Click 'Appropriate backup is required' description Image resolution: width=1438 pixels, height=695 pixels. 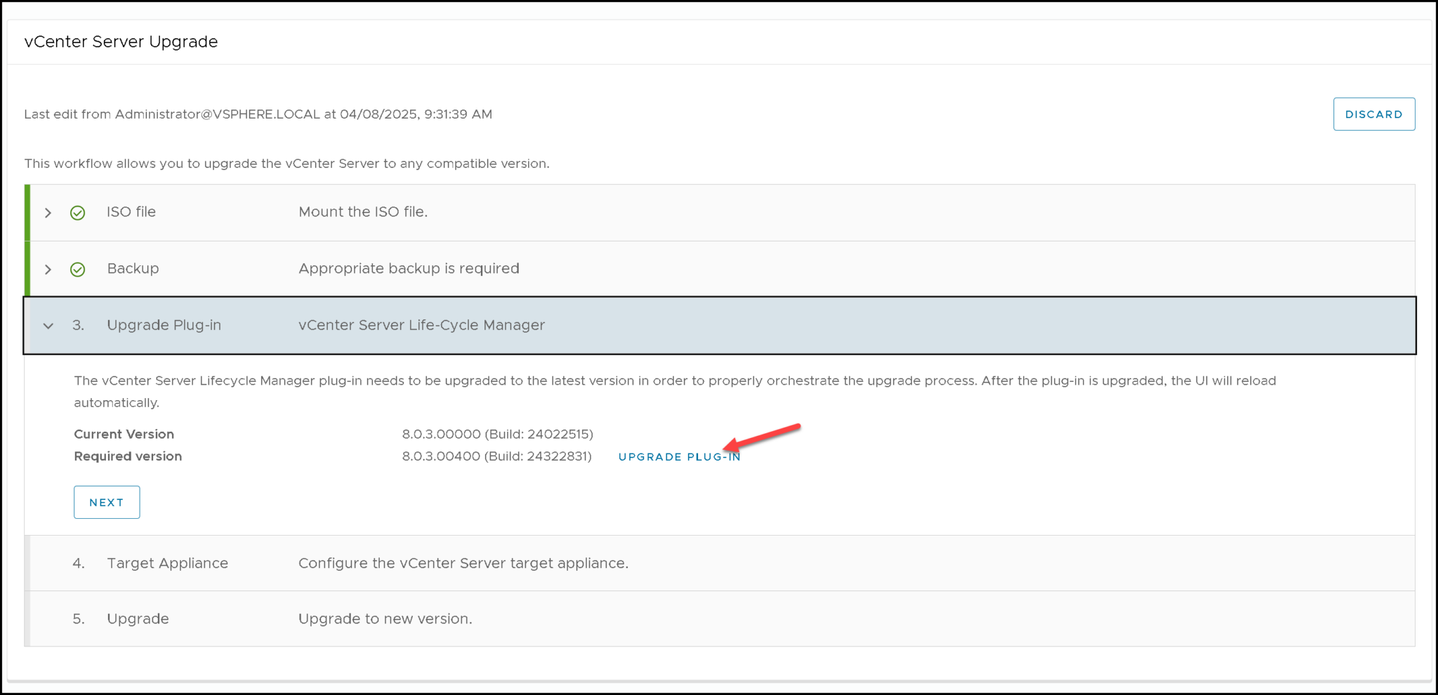(409, 269)
